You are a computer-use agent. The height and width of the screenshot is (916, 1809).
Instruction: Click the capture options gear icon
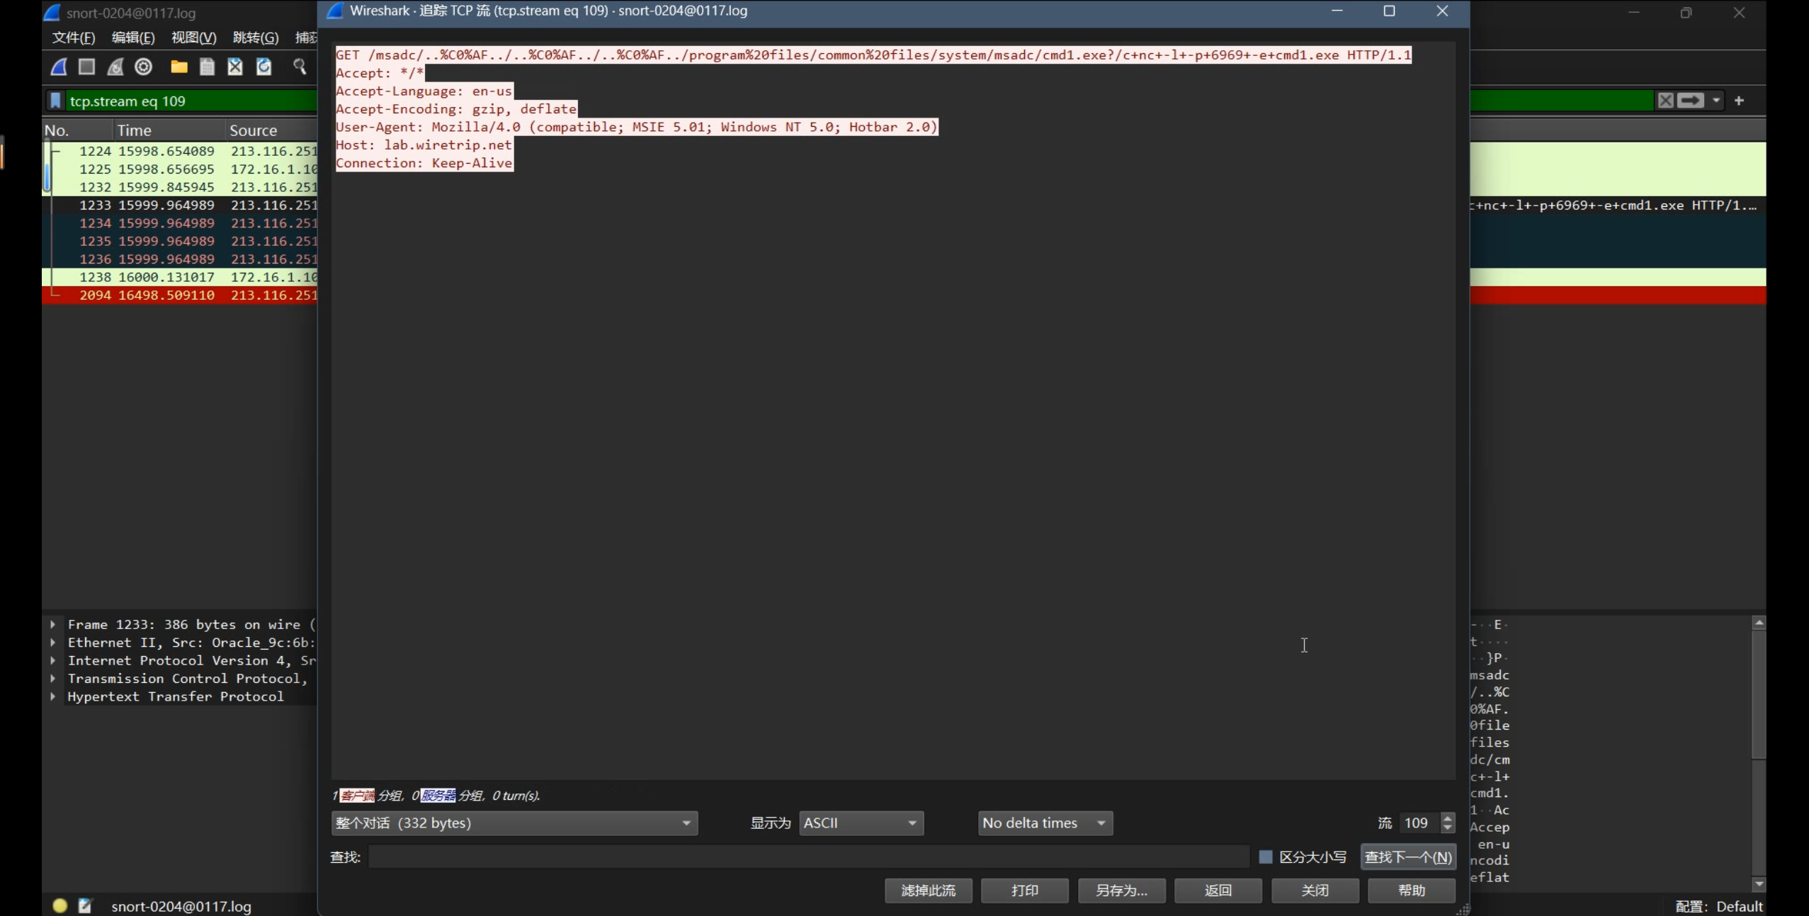144,67
